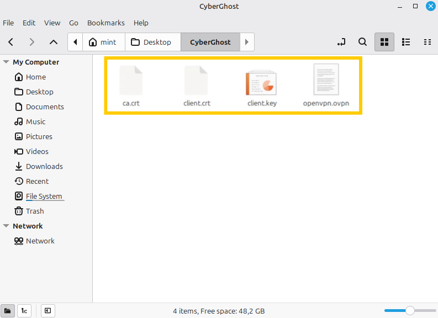Click the Music note sidebar icon
This screenshot has width=438, height=318.
pos(19,121)
